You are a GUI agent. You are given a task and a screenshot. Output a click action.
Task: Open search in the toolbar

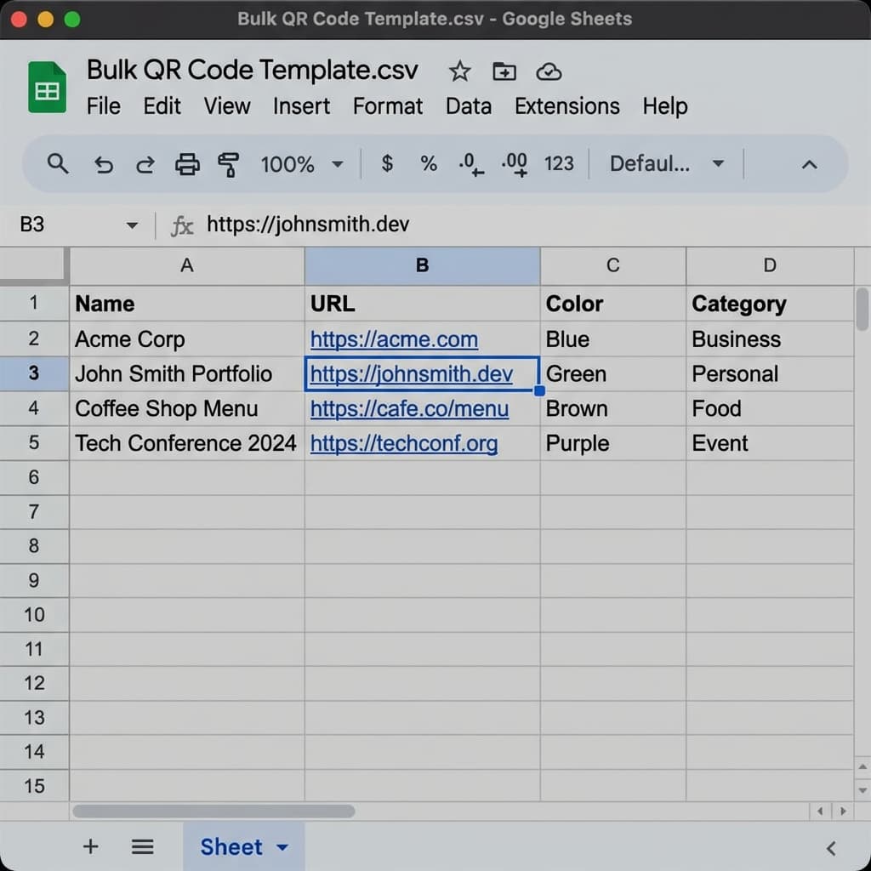(57, 164)
